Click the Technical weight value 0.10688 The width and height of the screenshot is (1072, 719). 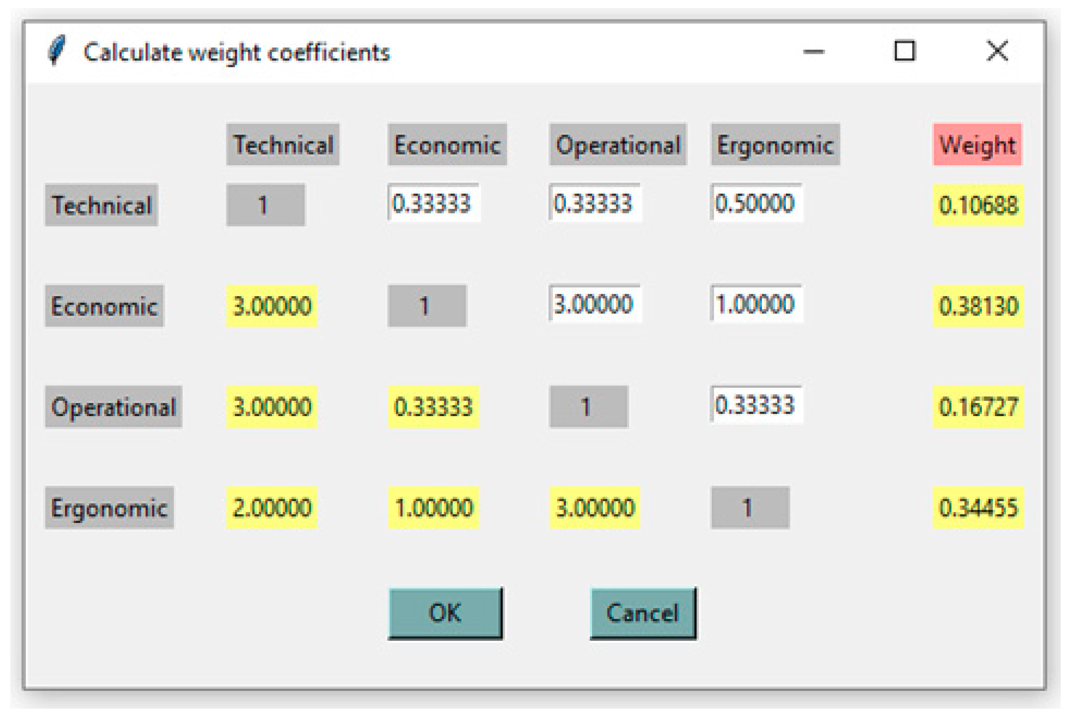(x=978, y=205)
